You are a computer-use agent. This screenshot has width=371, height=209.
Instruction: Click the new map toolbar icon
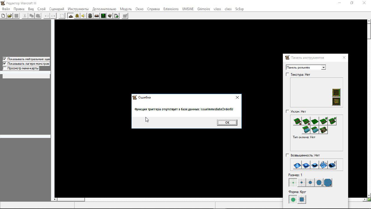pyautogui.click(x=3, y=16)
